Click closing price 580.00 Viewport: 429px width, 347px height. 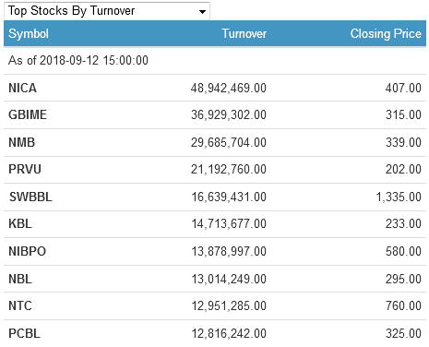pyautogui.click(x=403, y=251)
